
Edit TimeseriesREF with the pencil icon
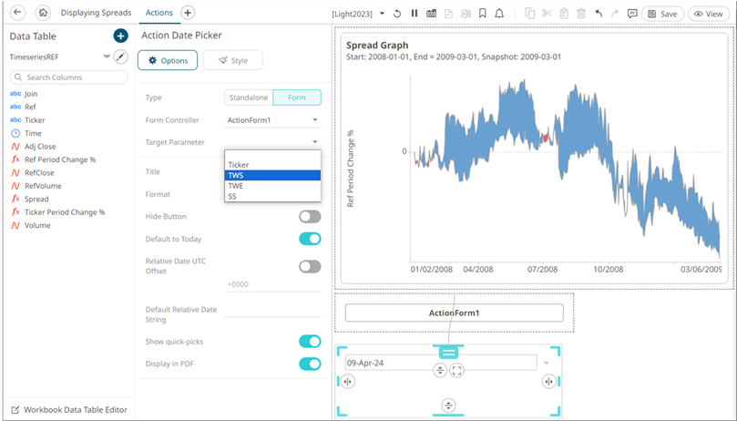(x=120, y=56)
